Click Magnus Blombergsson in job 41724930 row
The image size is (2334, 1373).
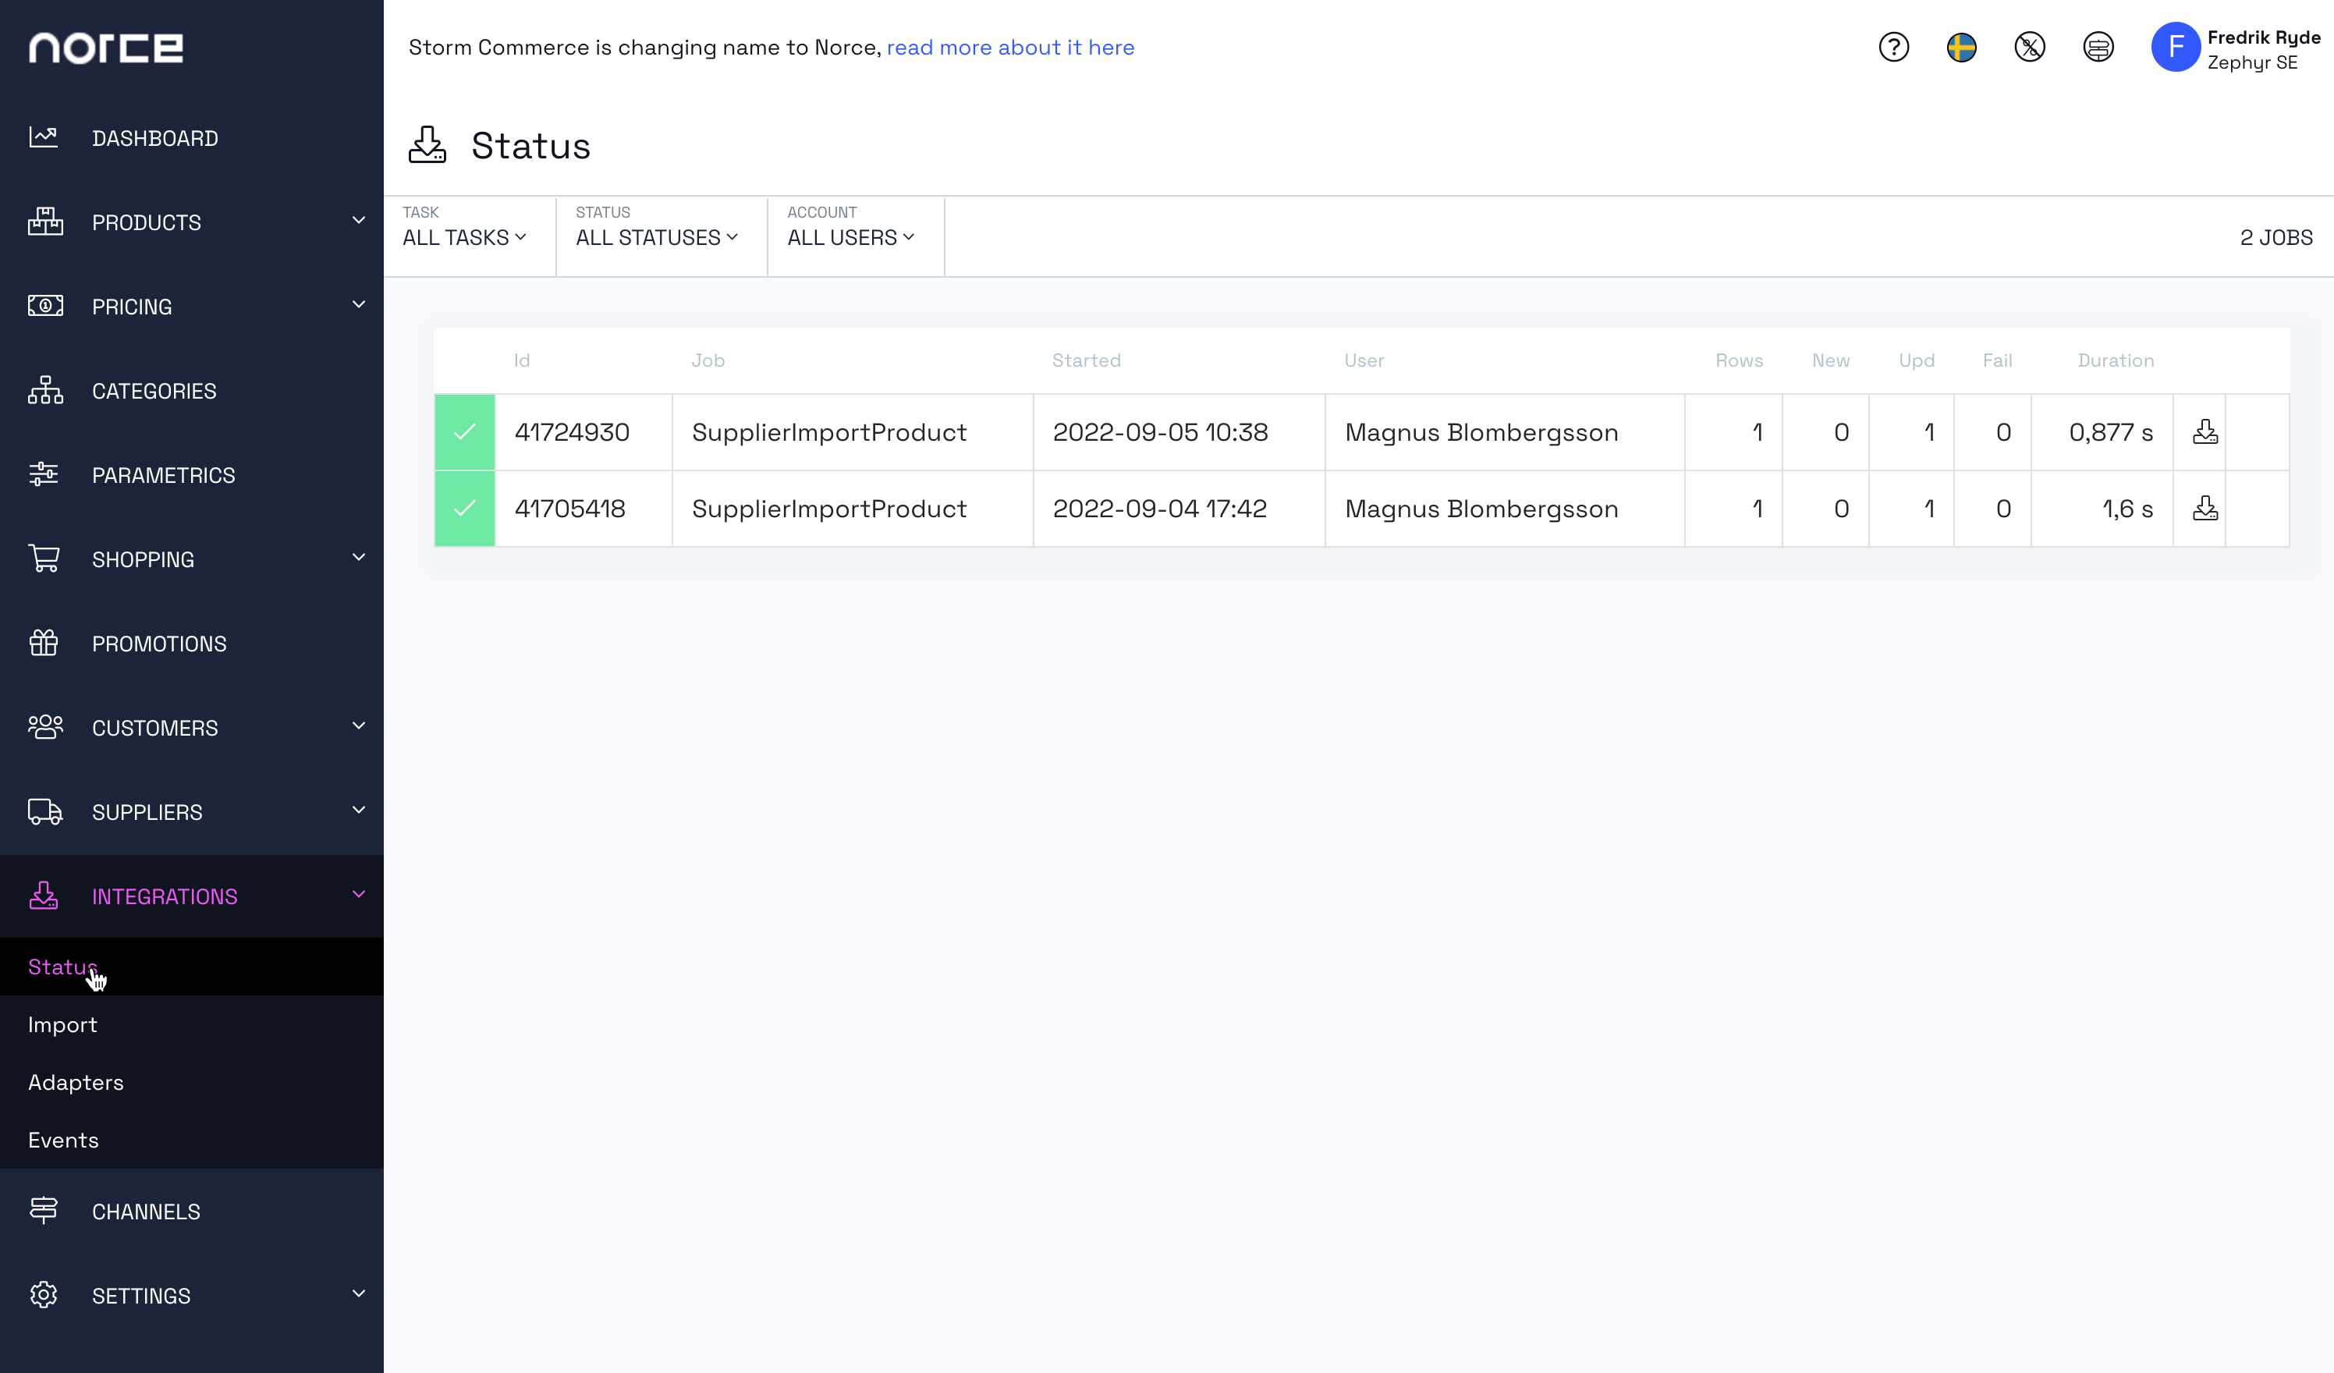coord(1481,431)
